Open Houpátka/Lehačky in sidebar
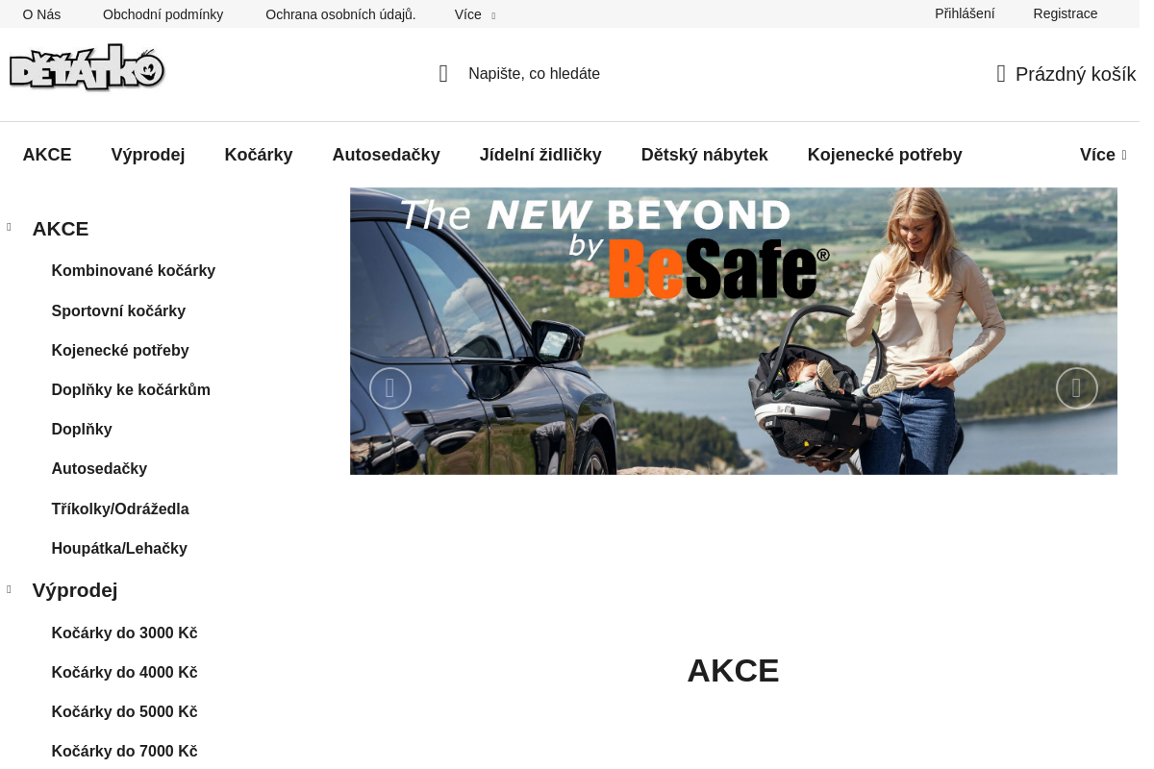 pyautogui.click(x=119, y=548)
